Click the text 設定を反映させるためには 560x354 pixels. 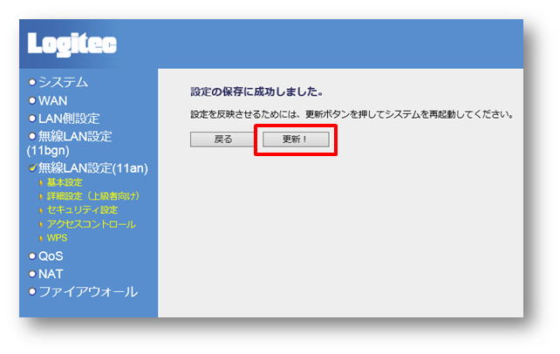coord(243,114)
